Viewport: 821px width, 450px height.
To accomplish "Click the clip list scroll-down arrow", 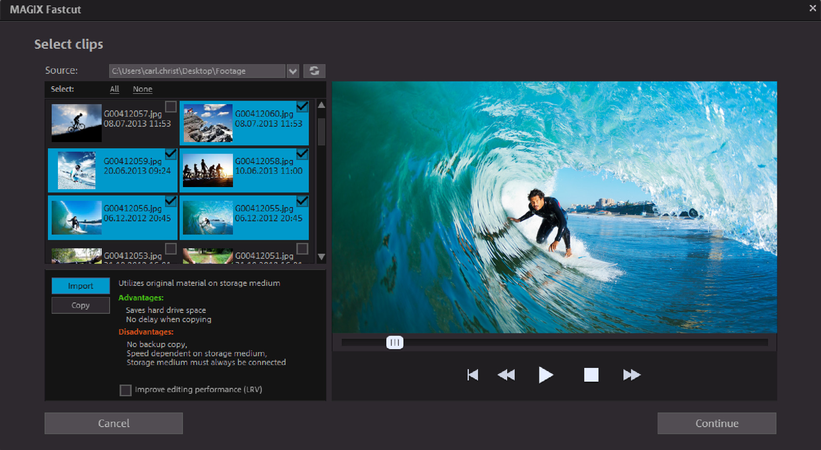I will tap(321, 257).
